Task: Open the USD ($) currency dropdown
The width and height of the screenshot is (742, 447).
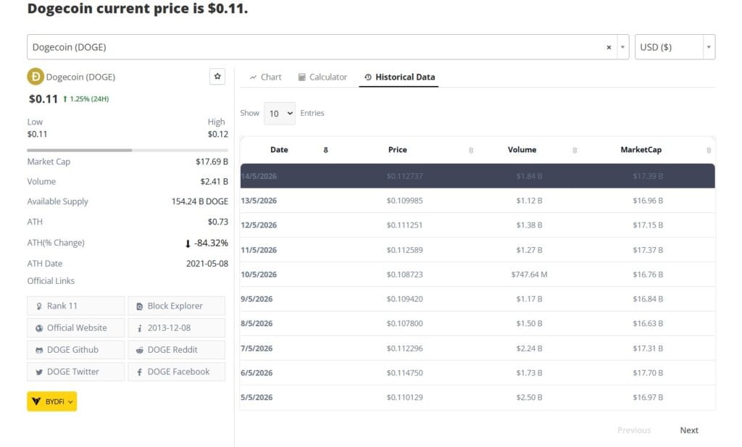Action: (x=675, y=47)
